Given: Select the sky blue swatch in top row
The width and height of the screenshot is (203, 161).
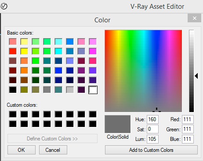Looking at the screenshot, I should [x=70, y=42].
